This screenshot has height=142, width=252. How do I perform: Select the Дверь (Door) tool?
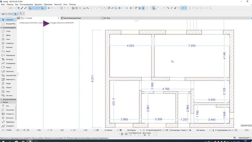pyautogui.click(x=8, y=35)
